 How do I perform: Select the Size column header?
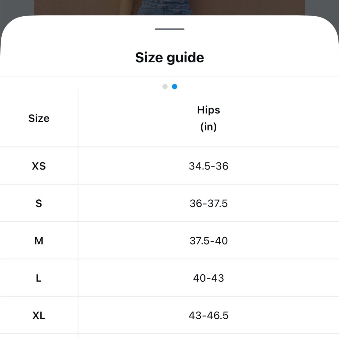point(39,118)
